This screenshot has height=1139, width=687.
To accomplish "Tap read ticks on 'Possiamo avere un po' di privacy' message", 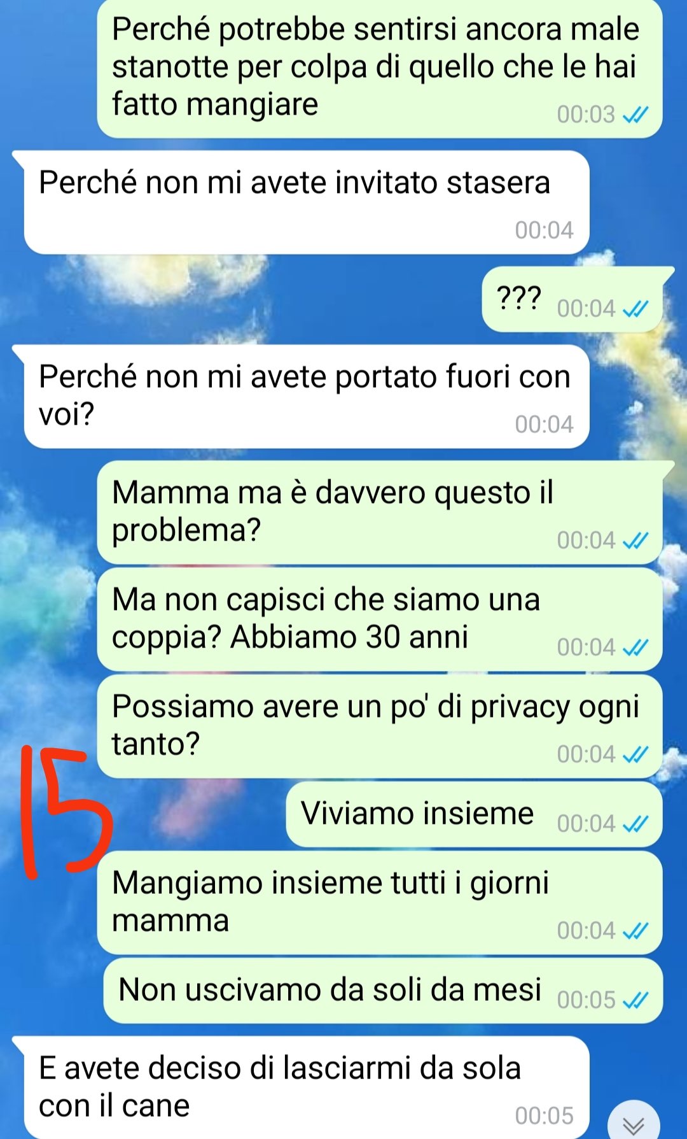I will (x=635, y=754).
